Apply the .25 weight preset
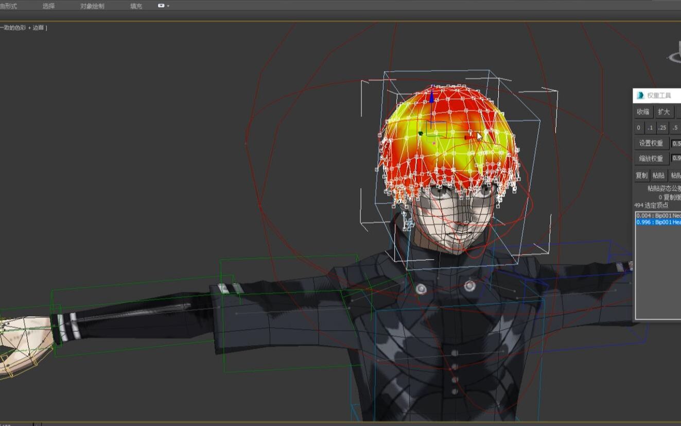This screenshot has height=426, width=681. (x=662, y=127)
